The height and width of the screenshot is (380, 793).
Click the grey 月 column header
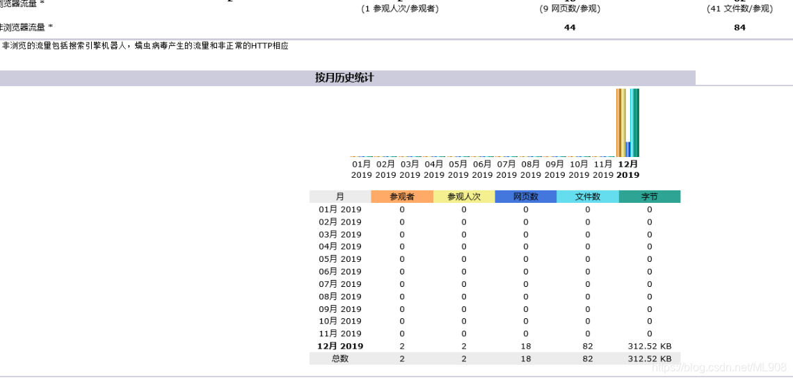coord(340,197)
